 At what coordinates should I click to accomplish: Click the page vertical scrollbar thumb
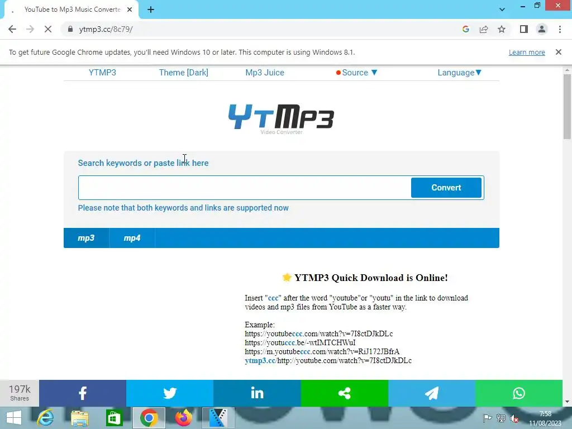click(567, 107)
